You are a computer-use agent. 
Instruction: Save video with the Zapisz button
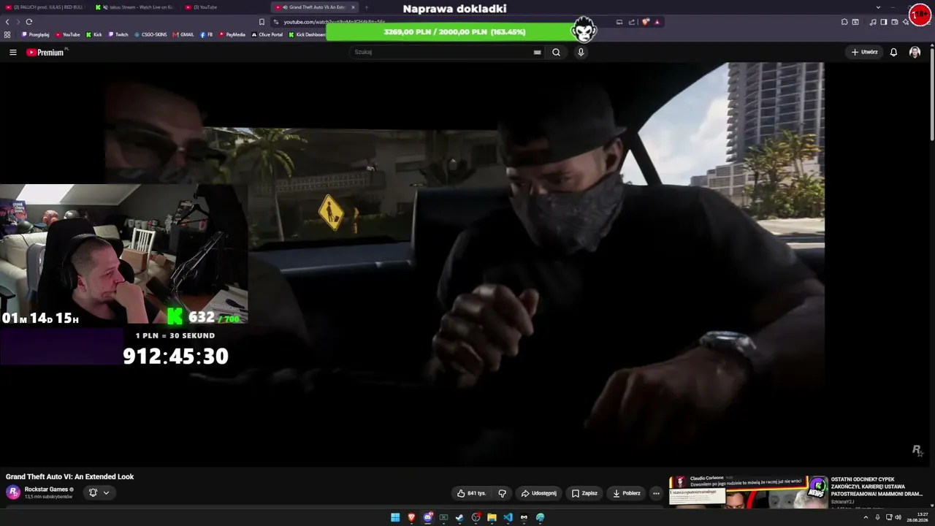pos(584,493)
